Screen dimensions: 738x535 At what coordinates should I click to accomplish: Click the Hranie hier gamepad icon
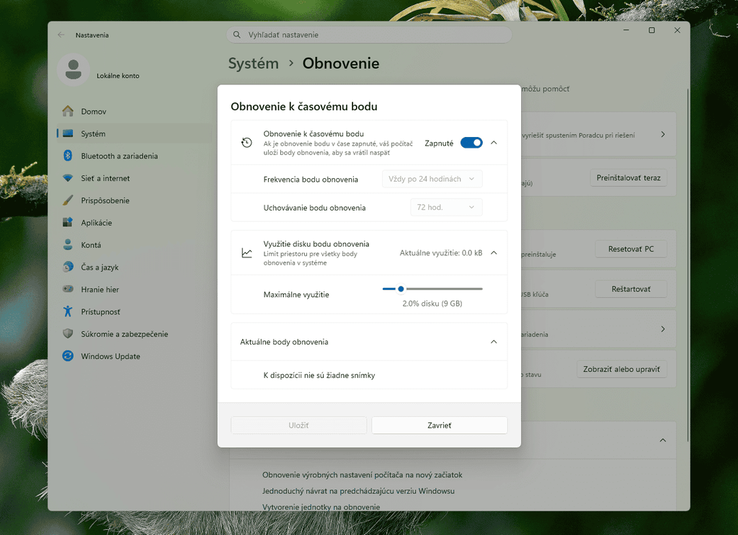click(x=68, y=288)
